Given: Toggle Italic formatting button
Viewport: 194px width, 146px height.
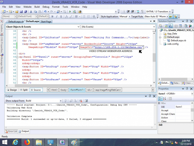Looking at the screenshot, I should 56,17.
